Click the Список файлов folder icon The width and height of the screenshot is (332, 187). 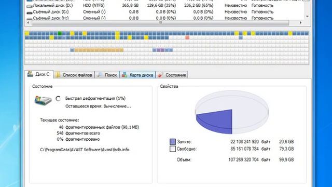click(x=58, y=75)
